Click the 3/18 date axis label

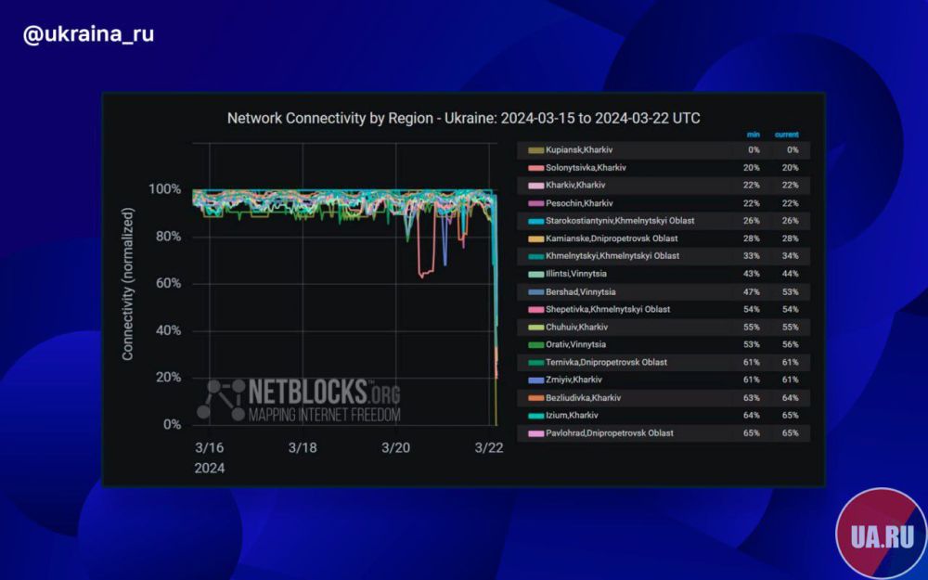303,447
